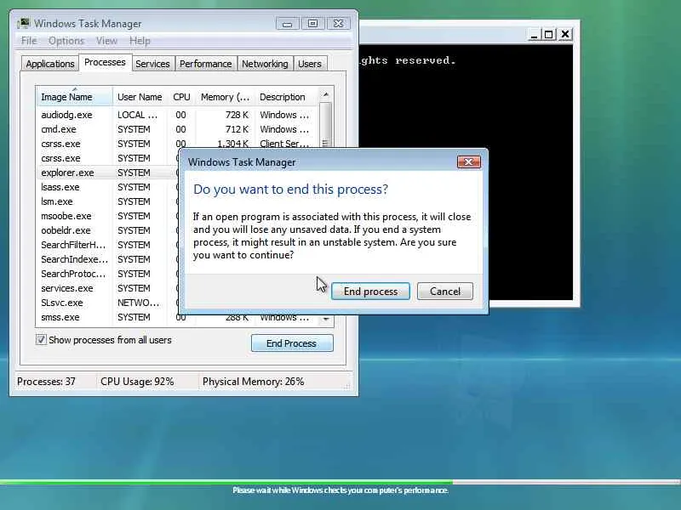Select the audiodg.exe process row
This screenshot has width=681, height=510.
pos(177,115)
